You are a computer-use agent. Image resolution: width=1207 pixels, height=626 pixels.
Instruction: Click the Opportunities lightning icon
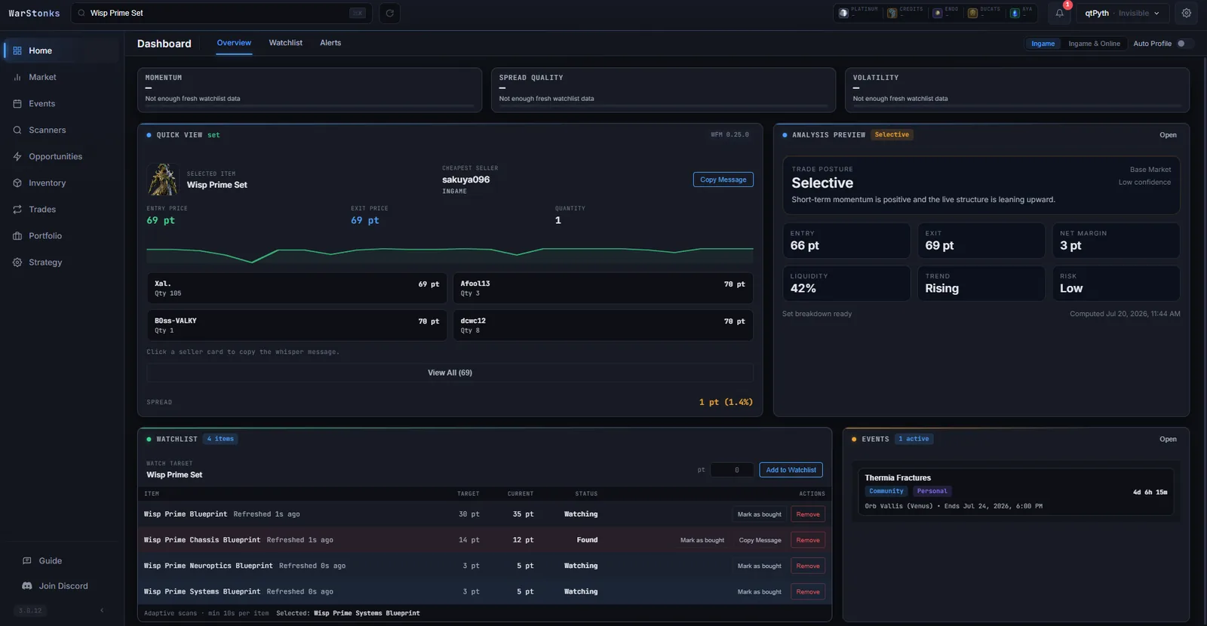(17, 156)
